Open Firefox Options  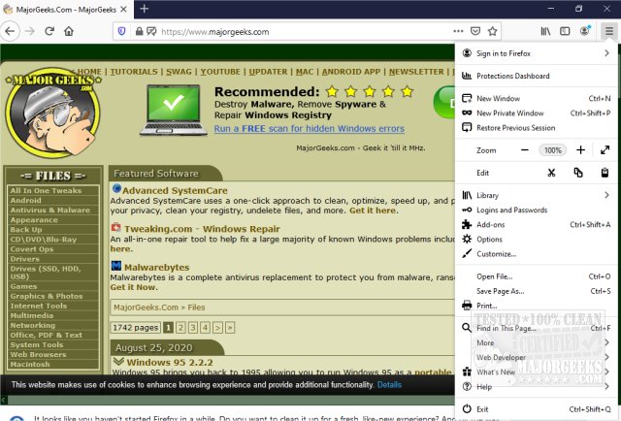(x=536, y=240)
